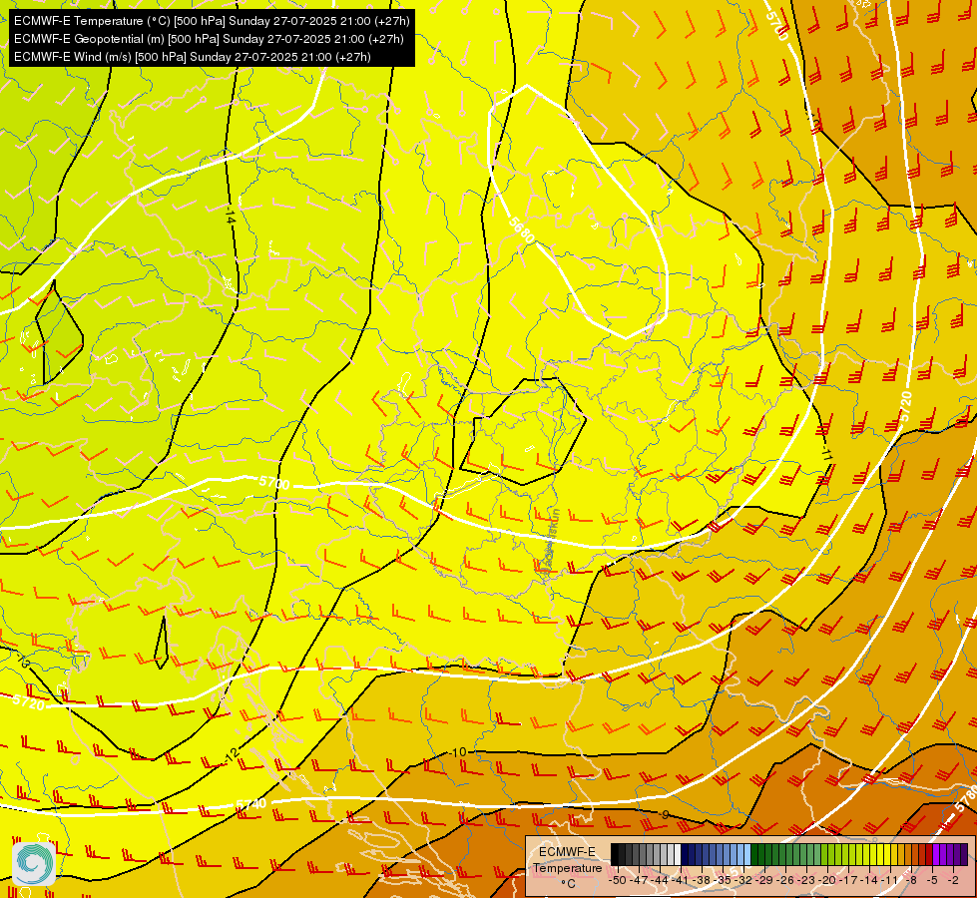Click the -10 isotherm label on the map
The image size is (977, 898).
(457, 752)
